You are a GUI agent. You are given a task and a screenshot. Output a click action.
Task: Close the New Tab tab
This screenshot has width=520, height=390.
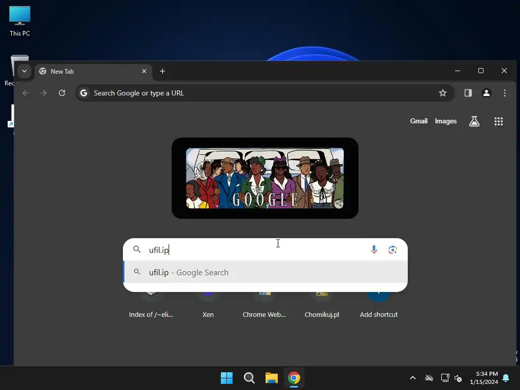[x=144, y=71]
